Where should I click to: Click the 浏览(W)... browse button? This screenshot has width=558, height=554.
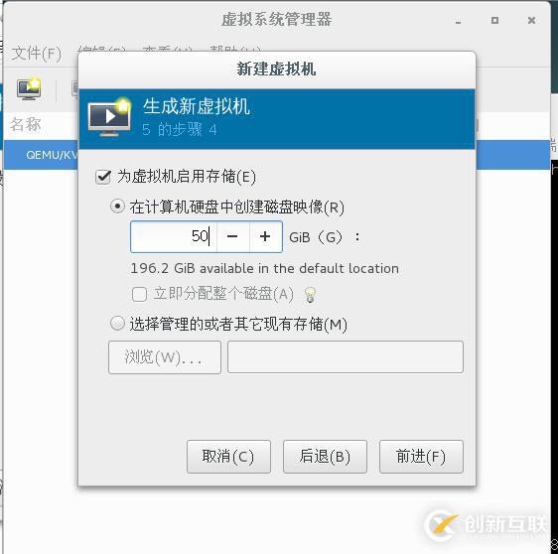click(x=165, y=357)
